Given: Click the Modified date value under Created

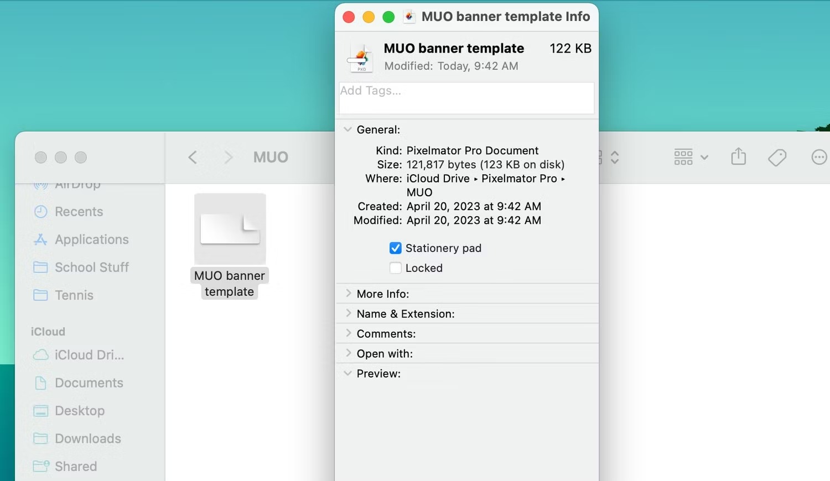Looking at the screenshot, I should click(x=474, y=221).
